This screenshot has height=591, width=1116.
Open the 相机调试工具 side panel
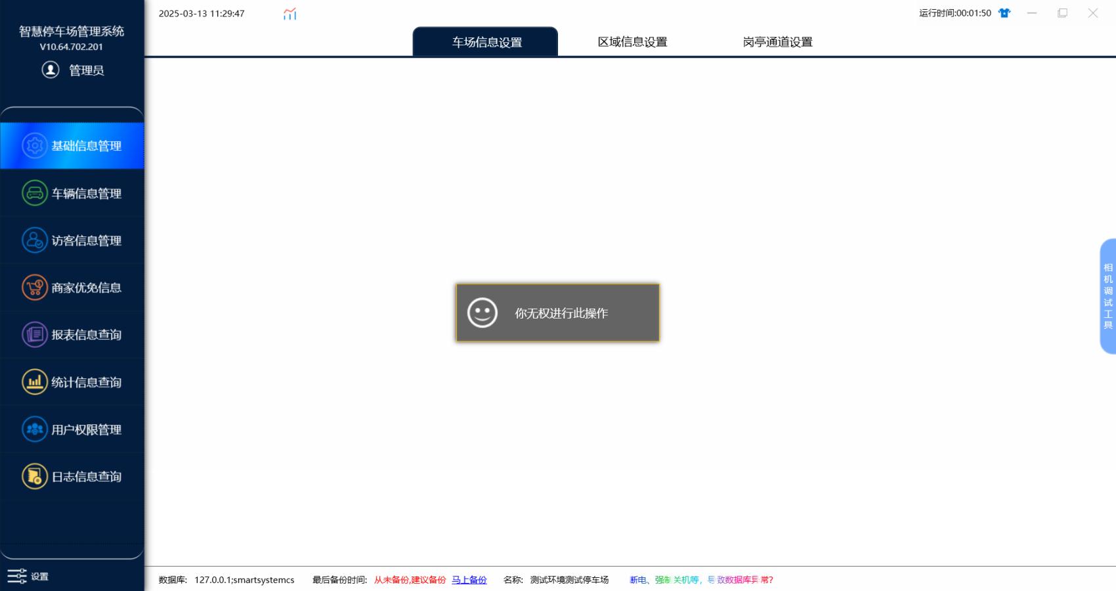click(x=1108, y=296)
